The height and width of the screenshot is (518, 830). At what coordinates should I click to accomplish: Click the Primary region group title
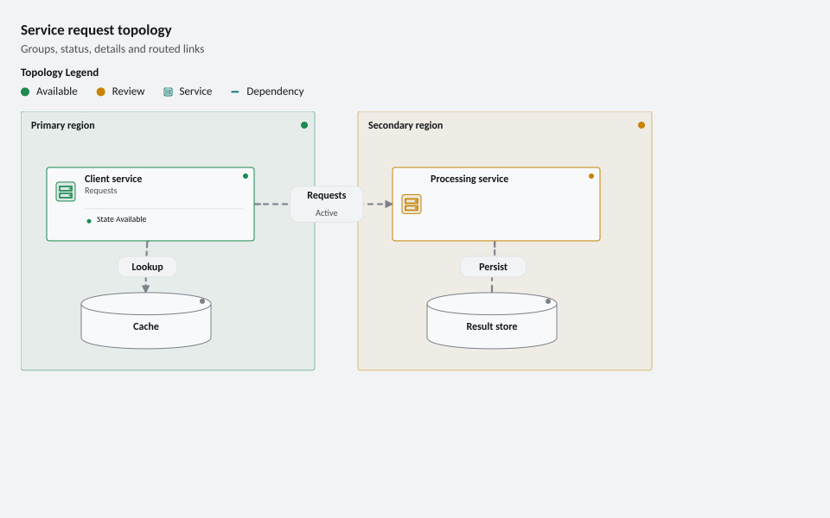[x=62, y=125]
